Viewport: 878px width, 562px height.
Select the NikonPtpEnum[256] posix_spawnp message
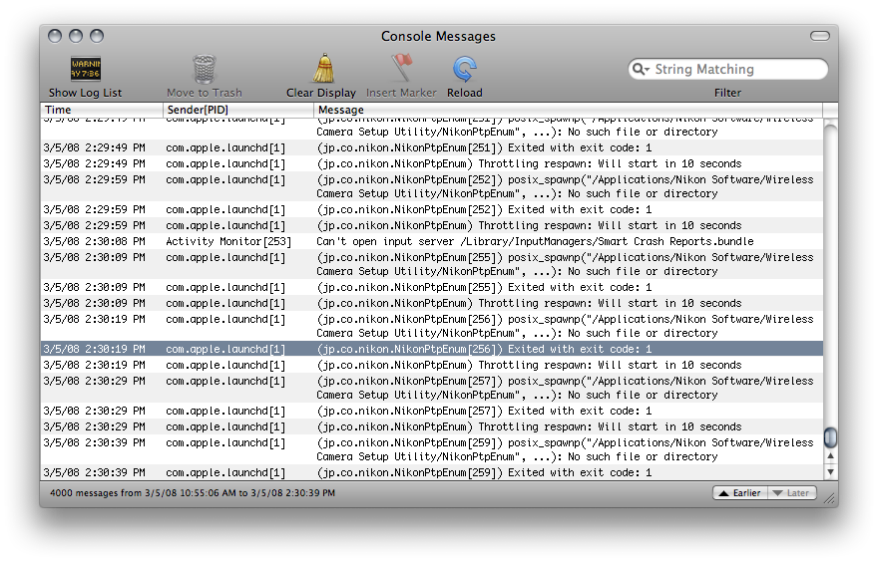565,326
